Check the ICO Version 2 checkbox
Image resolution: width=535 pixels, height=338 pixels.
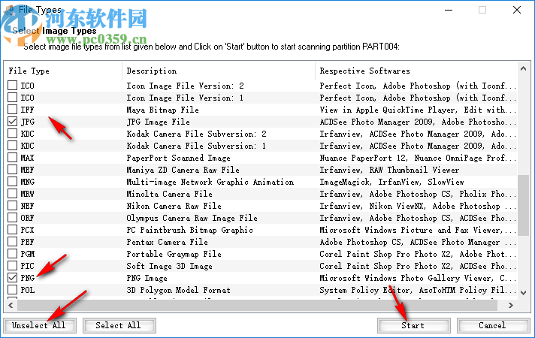tap(12, 86)
